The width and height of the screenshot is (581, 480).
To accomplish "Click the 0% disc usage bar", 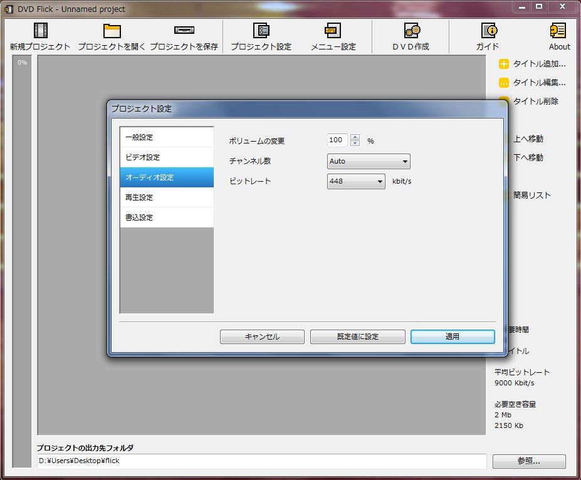I will pyautogui.click(x=22, y=261).
